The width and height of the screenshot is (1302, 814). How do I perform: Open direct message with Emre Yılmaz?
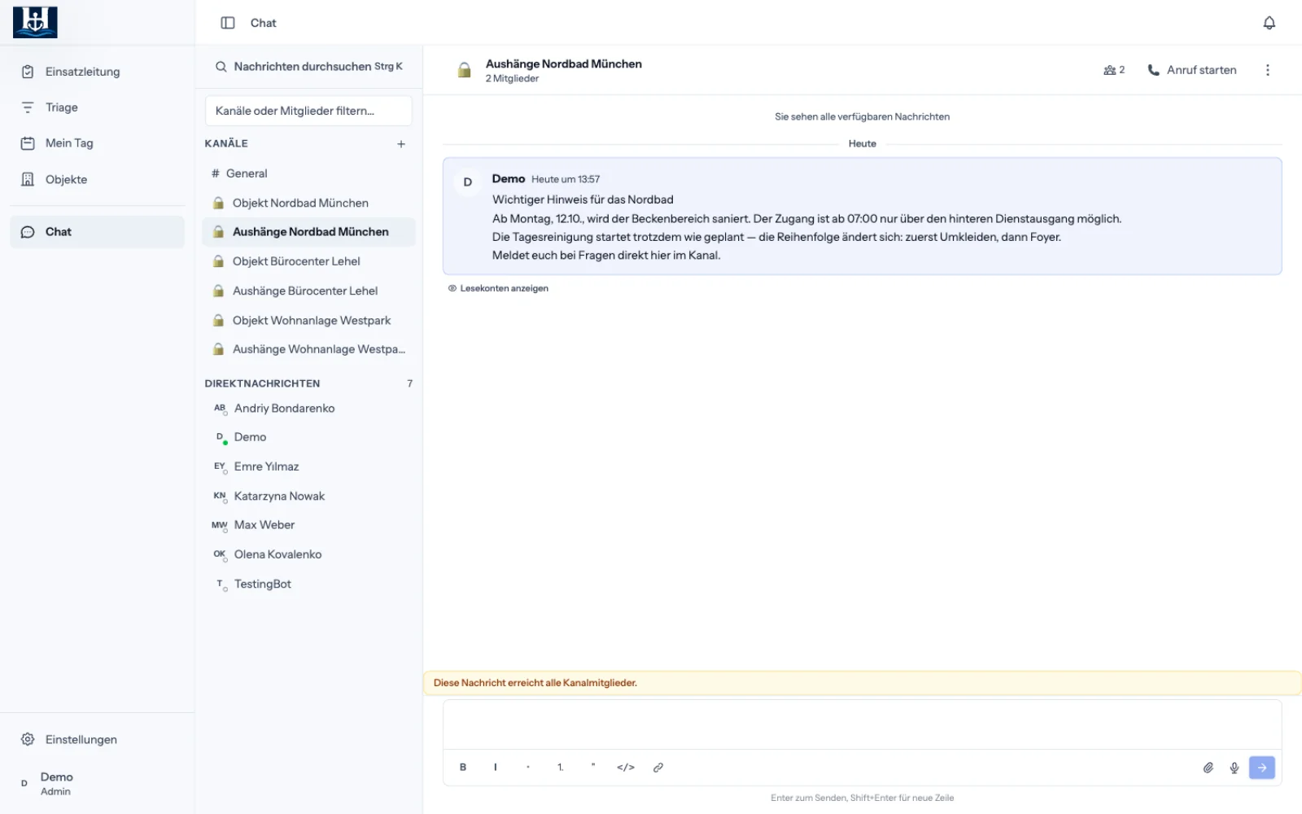click(309, 466)
